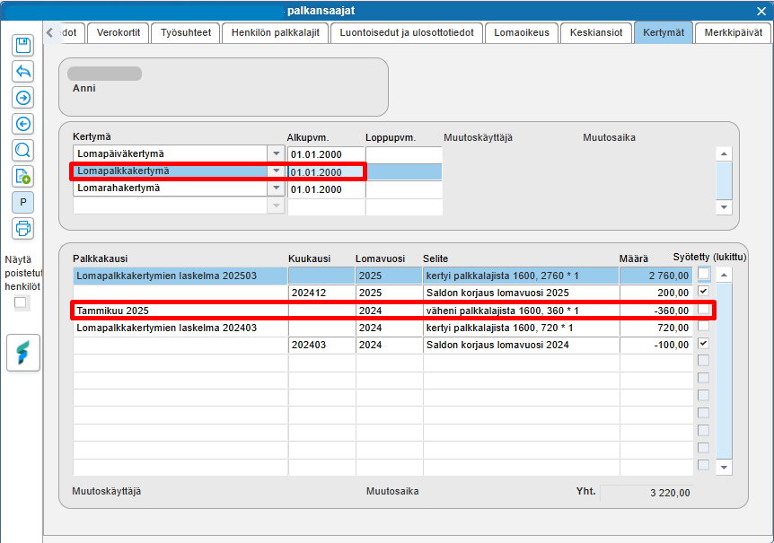Click the P toolbar button
Screen dimensions: 774x543
click(23, 202)
